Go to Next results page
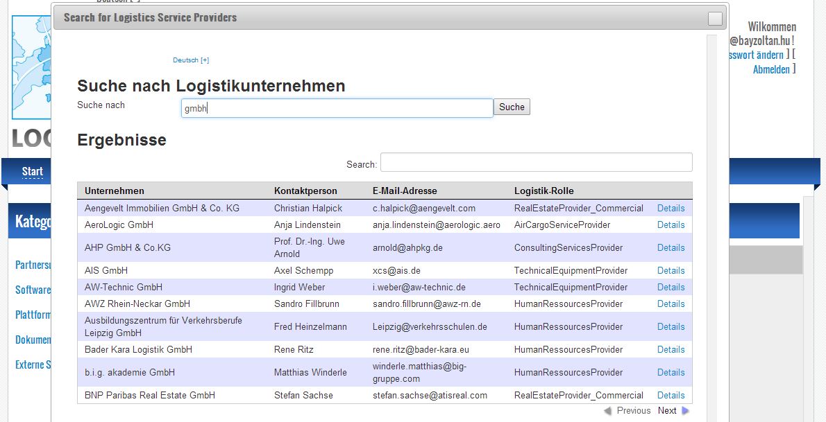 (x=667, y=410)
